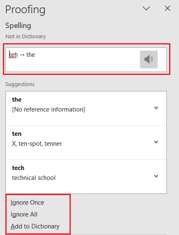
Task: Click the 'Spelling' heading
Action: (18, 26)
